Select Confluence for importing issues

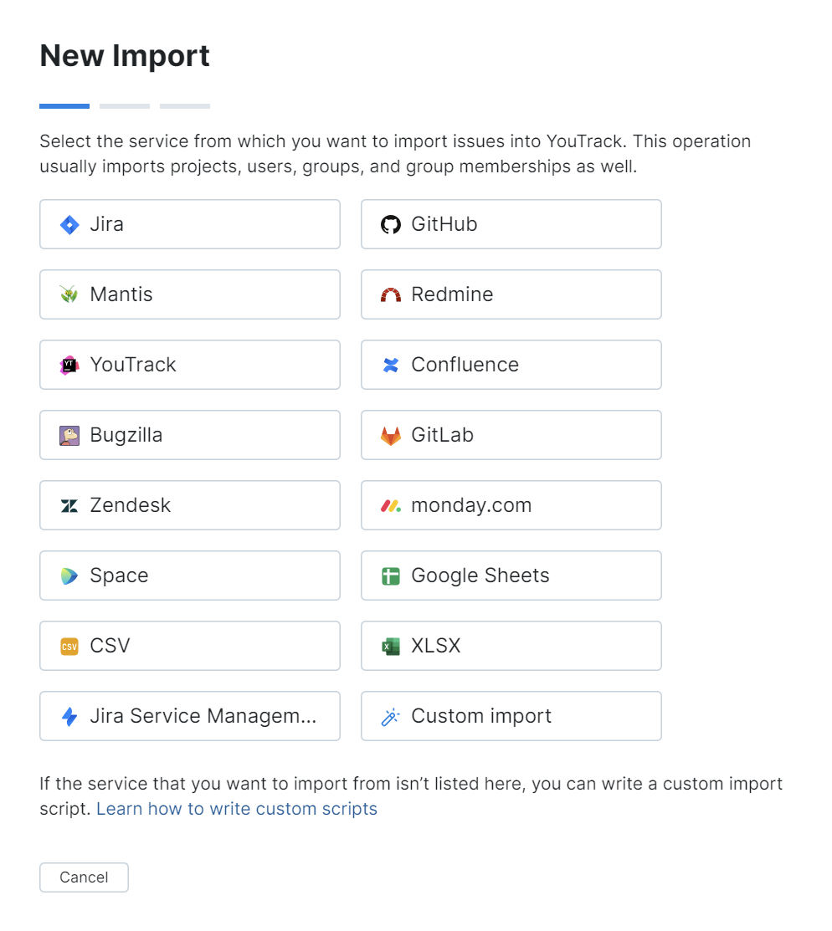tap(511, 365)
